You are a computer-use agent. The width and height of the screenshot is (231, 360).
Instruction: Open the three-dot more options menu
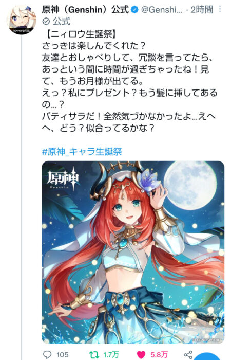coord(220,9)
